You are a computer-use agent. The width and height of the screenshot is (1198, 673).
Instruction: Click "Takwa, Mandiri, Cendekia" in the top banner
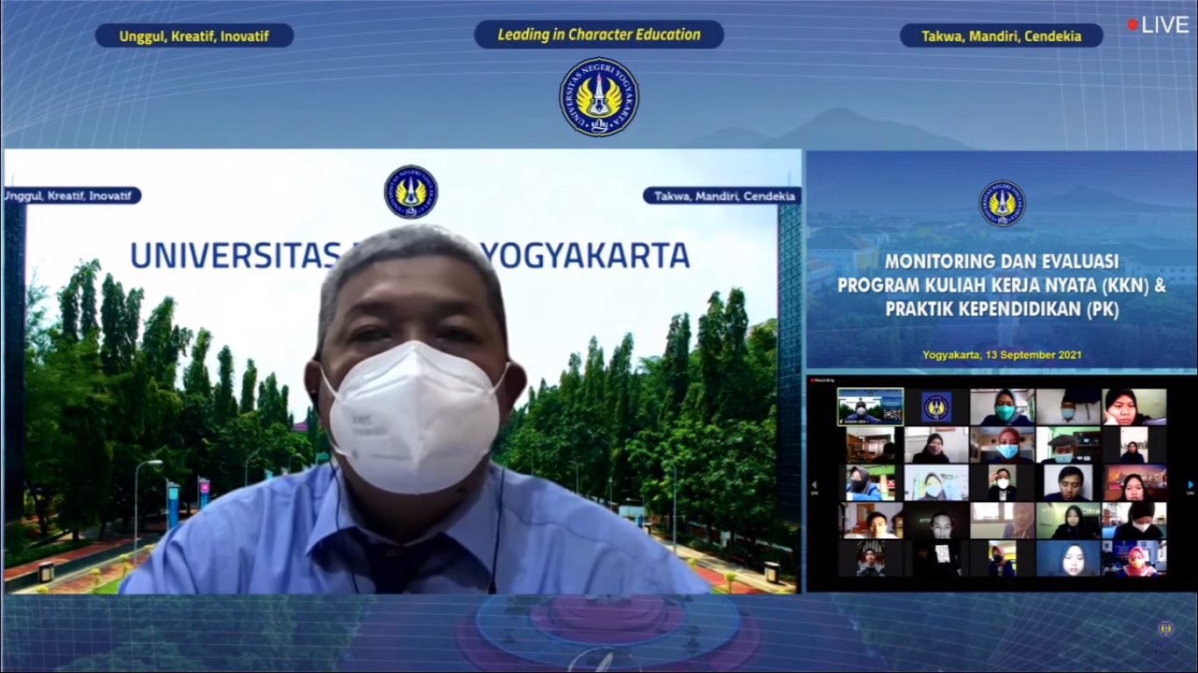coord(1002,36)
